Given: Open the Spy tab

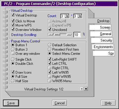Looking at the screenshot, I should pos(104,53).
